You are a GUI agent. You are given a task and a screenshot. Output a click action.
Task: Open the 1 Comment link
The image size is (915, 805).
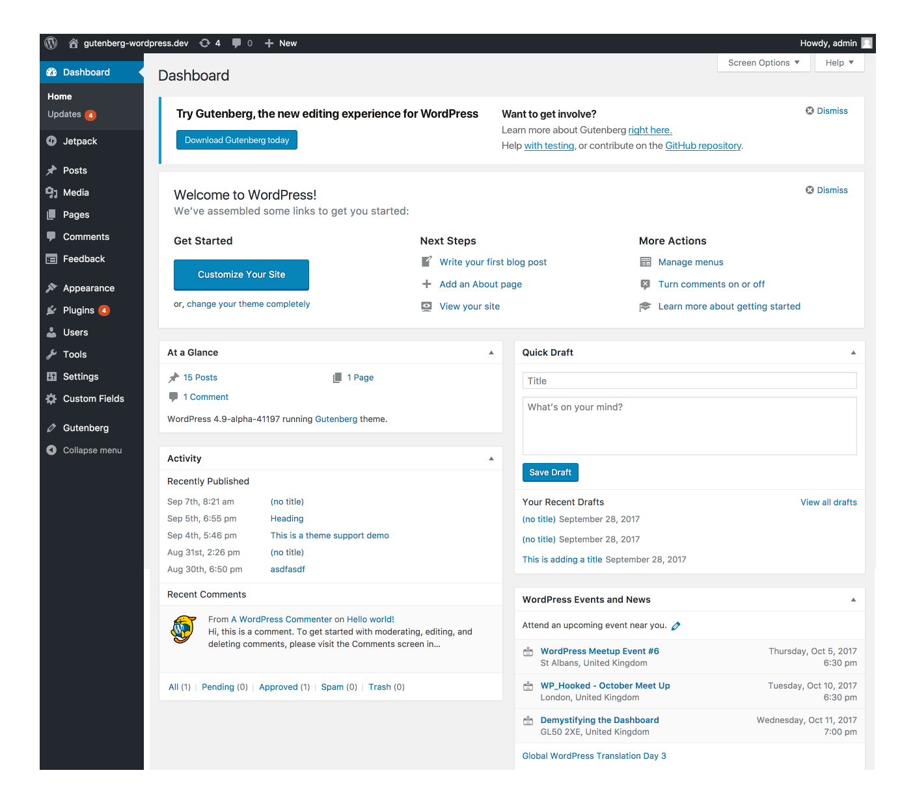point(206,397)
